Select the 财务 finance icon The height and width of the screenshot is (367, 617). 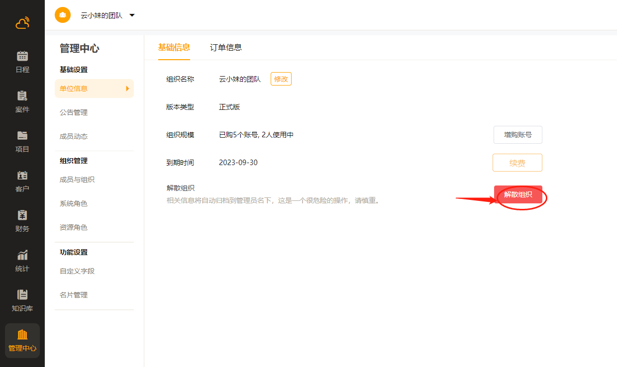pos(22,215)
